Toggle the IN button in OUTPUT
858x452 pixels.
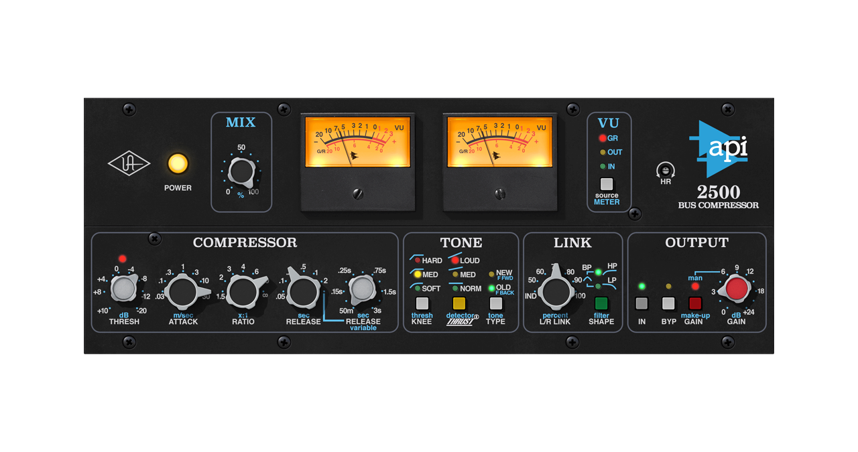pyautogui.click(x=641, y=303)
